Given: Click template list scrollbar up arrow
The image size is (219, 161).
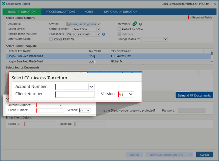Looking at the screenshot, I should (212, 51).
